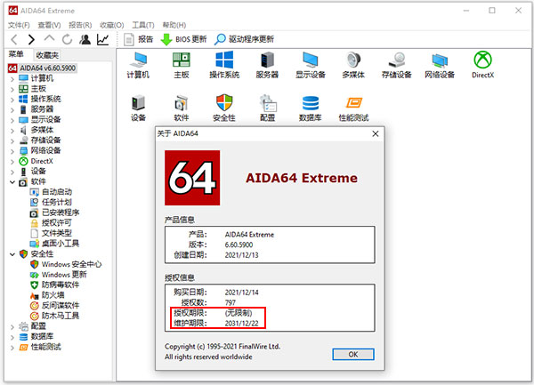This screenshot has height=385, width=534.
Task: Open the 帮助(H) menu
Action: (174, 25)
